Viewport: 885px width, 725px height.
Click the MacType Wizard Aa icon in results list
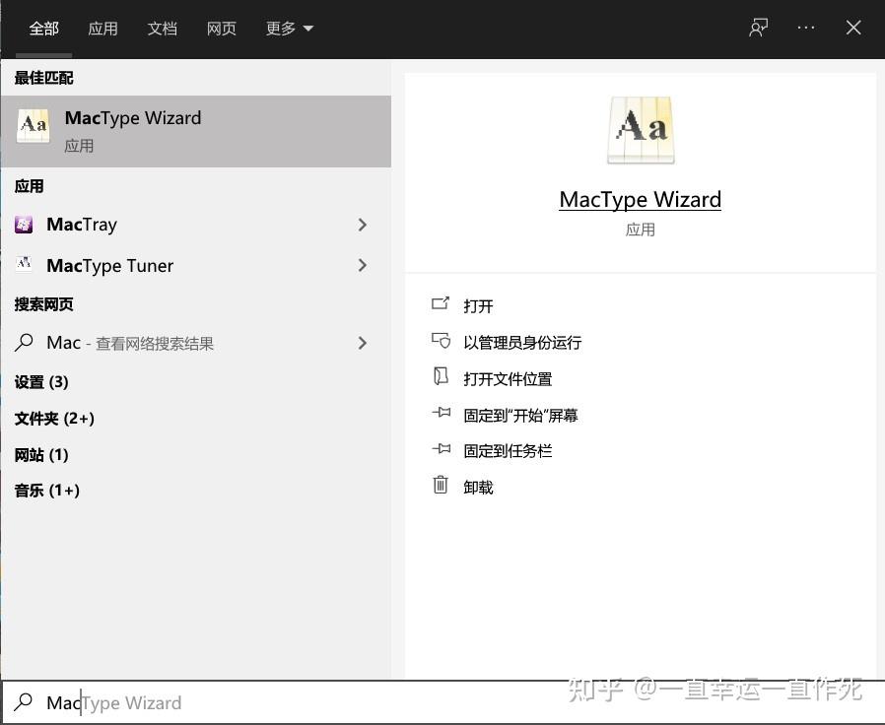pos(34,125)
